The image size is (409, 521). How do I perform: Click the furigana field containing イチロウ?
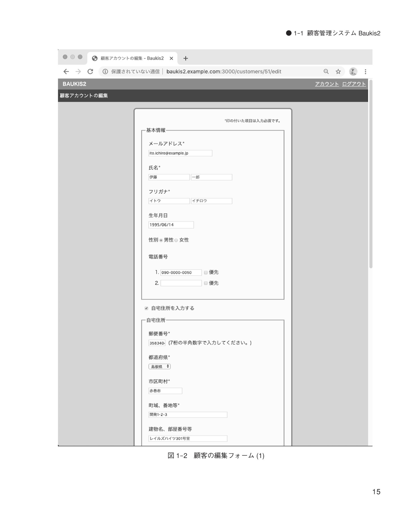[x=211, y=201]
